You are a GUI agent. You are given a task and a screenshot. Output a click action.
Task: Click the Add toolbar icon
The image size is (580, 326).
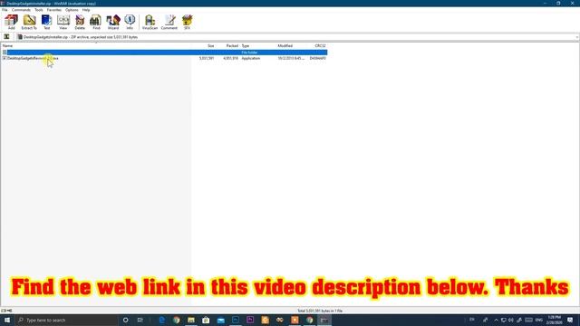[11, 22]
